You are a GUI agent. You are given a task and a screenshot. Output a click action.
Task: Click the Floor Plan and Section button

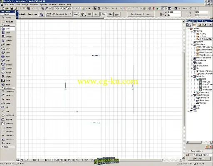pos(141,14)
